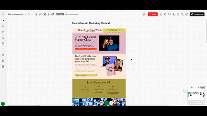Image resolution: width=207 pixels, height=116 pixels.
Task: Click the In just 3 hours, you will heading
Action: pos(99,82)
